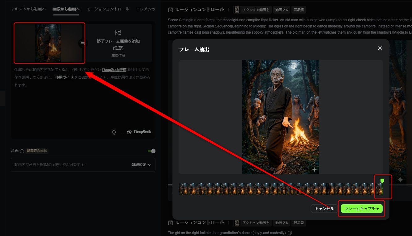412x236 pixels.
Task: Click the add end frame image icon
Action: 118,33
